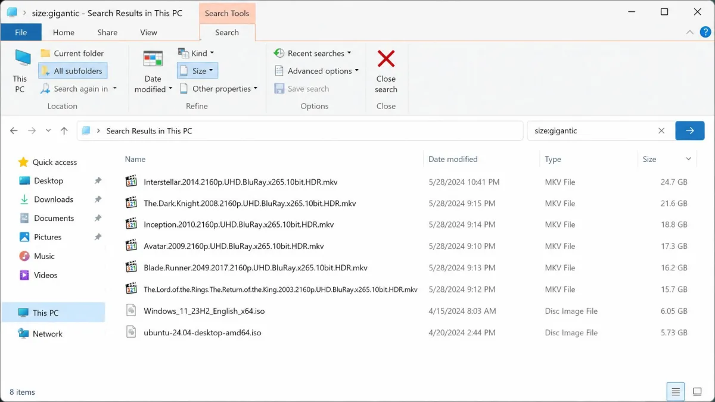Viewport: 715px width, 402px height.
Task: Open the Size column filter dropdown arrow
Action: pyautogui.click(x=689, y=159)
